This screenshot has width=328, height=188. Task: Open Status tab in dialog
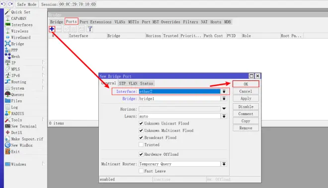coord(147,83)
